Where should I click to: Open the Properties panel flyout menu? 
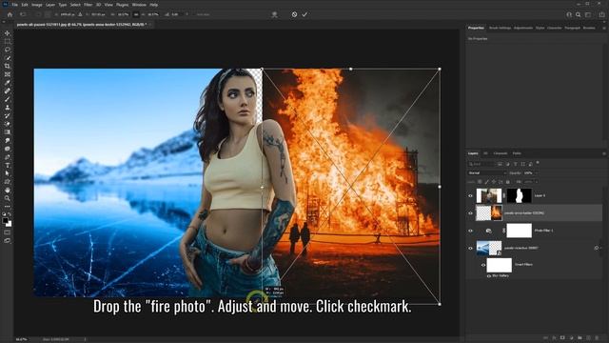[604, 28]
